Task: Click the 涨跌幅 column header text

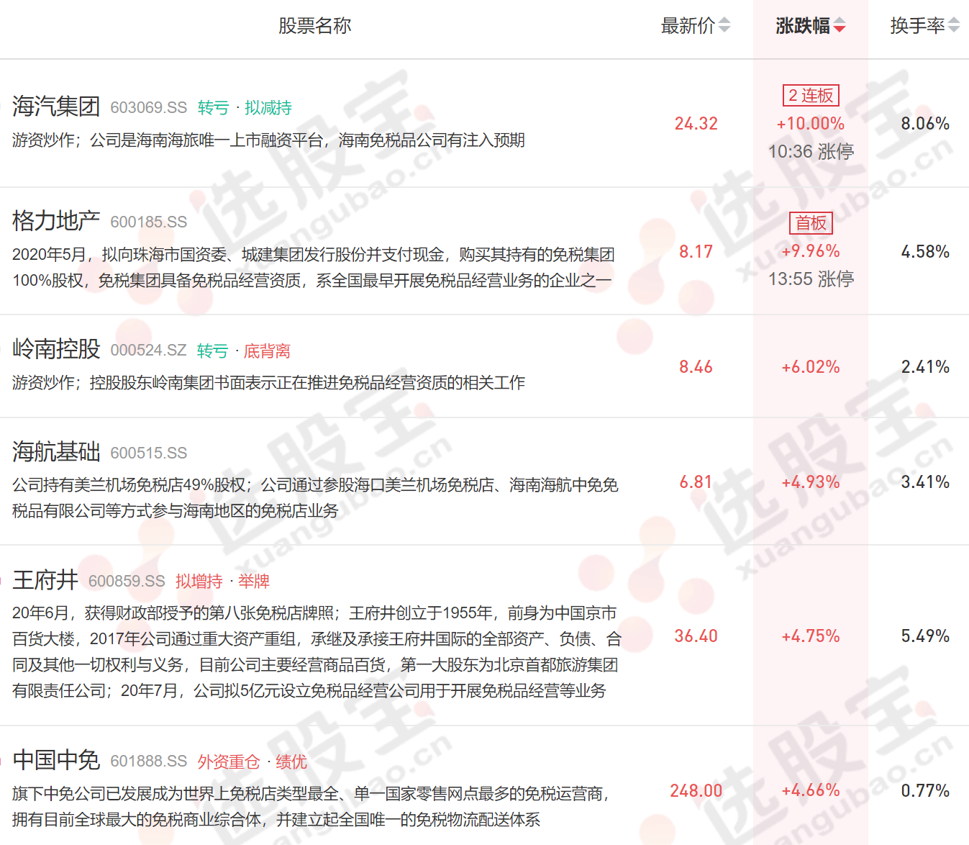Action: (x=803, y=26)
